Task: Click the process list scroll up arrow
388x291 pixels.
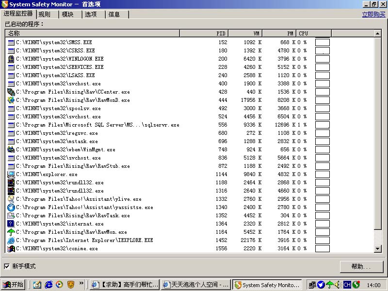Action: pyautogui.click(x=378, y=33)
